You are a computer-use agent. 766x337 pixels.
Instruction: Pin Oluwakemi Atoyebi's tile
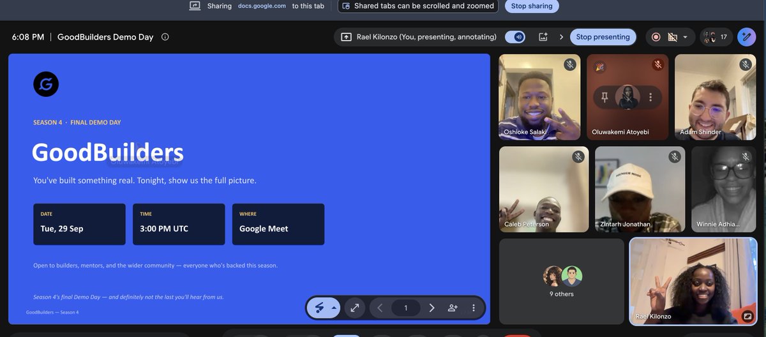(x=605, y=97)
